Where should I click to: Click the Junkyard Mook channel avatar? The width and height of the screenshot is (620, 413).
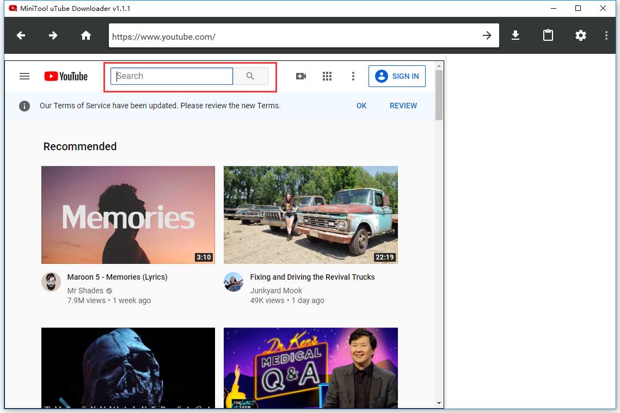(x=234, y=282)
